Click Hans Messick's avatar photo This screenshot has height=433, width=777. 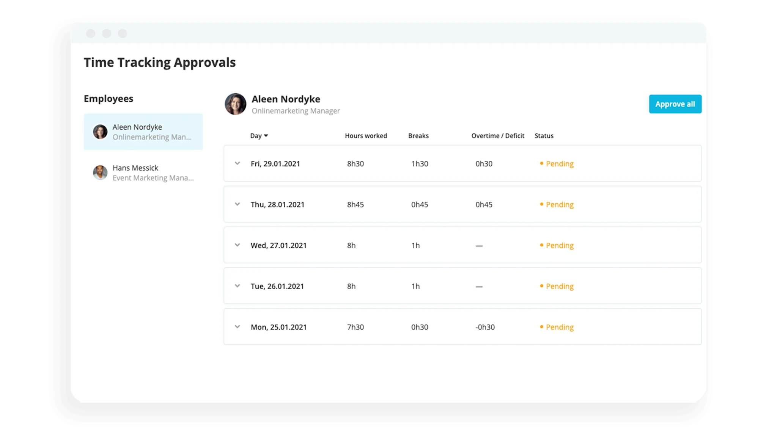click(100, 173)
